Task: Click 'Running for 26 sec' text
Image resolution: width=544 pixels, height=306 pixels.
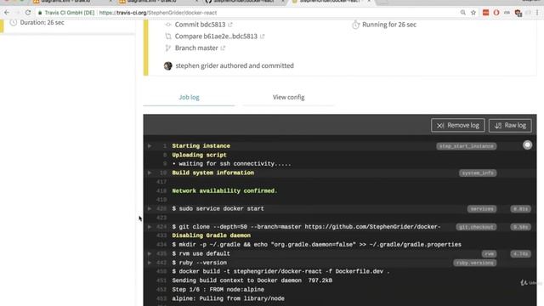Action: (389, 25)
